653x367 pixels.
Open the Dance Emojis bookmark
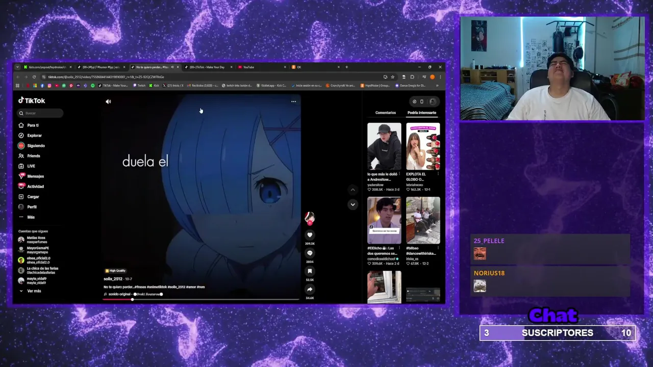410,86
